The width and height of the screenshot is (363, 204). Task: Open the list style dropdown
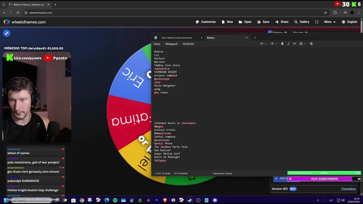point(274,44)
